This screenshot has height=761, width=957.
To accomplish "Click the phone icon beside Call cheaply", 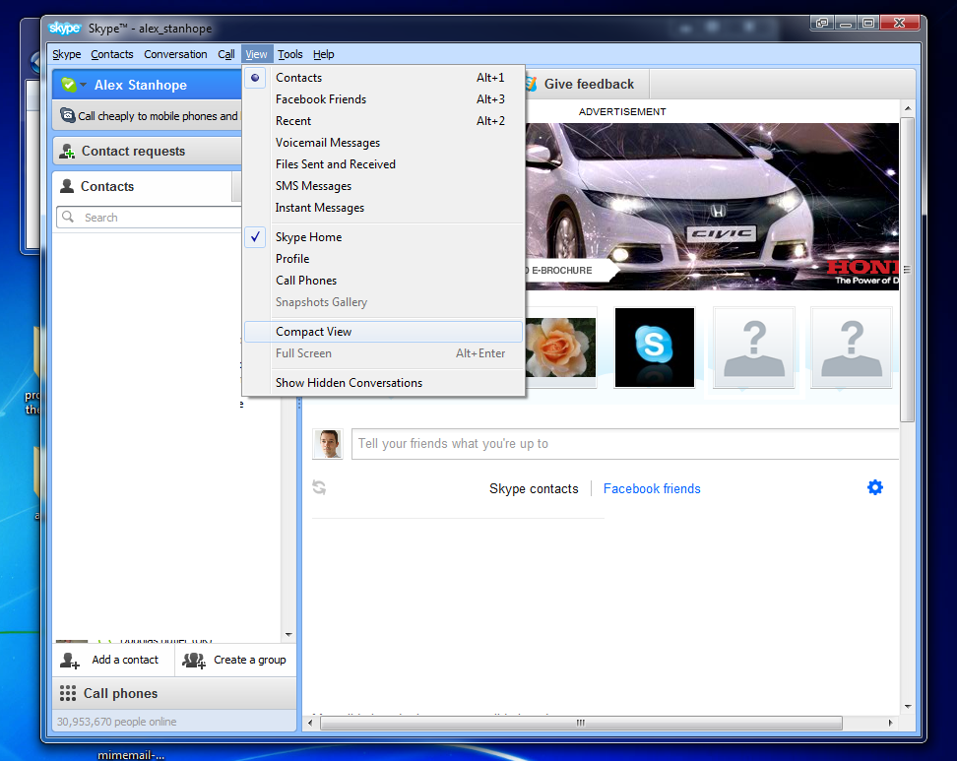I will (67, 115).
